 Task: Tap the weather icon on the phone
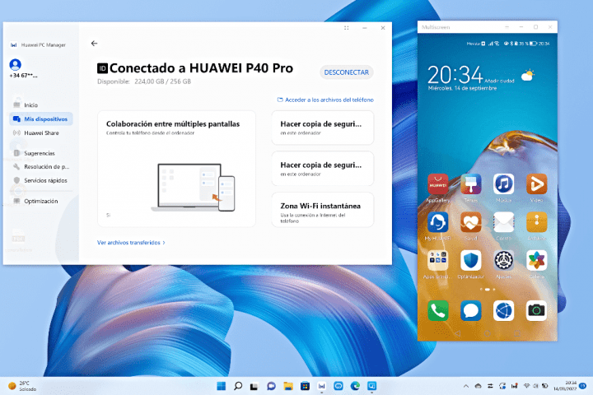tap(528, 75)
